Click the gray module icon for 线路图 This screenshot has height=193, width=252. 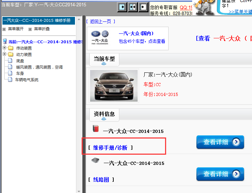[95, 160]
